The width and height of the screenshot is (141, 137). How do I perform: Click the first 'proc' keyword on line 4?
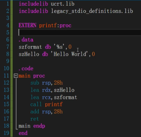[x=66, y=26]
